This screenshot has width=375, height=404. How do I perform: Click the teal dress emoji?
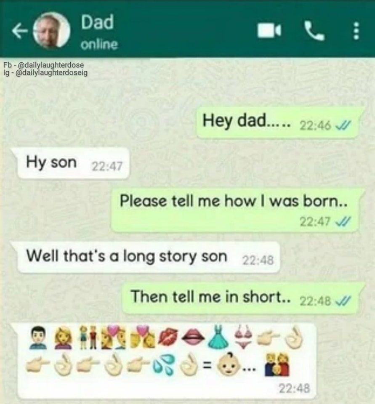pos(218,338)
